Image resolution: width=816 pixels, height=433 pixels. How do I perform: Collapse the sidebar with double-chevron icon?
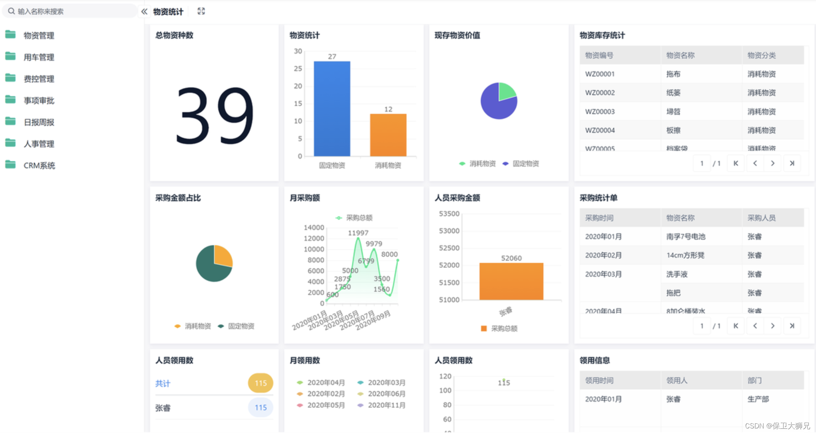point(144,11)
